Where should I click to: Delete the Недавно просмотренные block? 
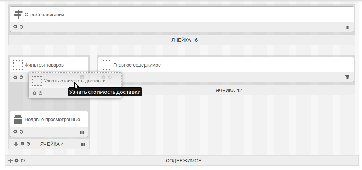[x=82, y=132]
